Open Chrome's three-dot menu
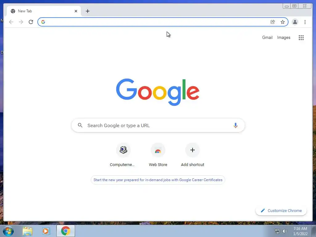 coord(305,22)
